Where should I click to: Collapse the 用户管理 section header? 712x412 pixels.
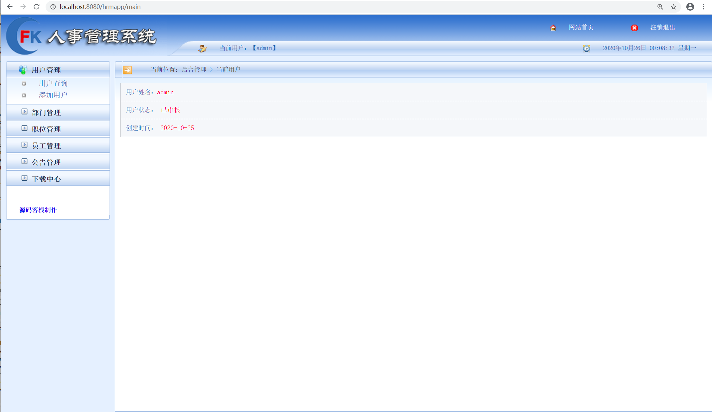pyautogui.click(x=46, y=70)
